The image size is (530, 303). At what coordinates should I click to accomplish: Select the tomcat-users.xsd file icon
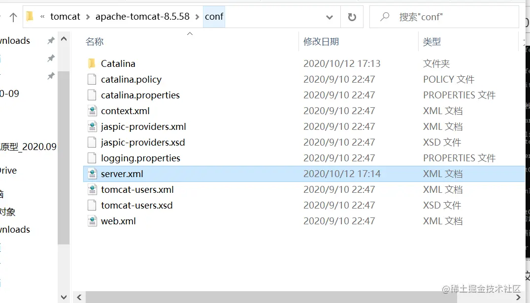[x=92, y=205]
